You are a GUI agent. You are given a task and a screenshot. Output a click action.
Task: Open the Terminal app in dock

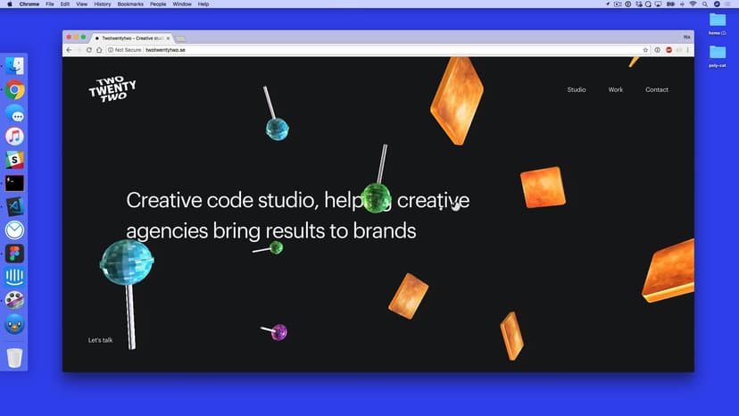click(14, 183)
